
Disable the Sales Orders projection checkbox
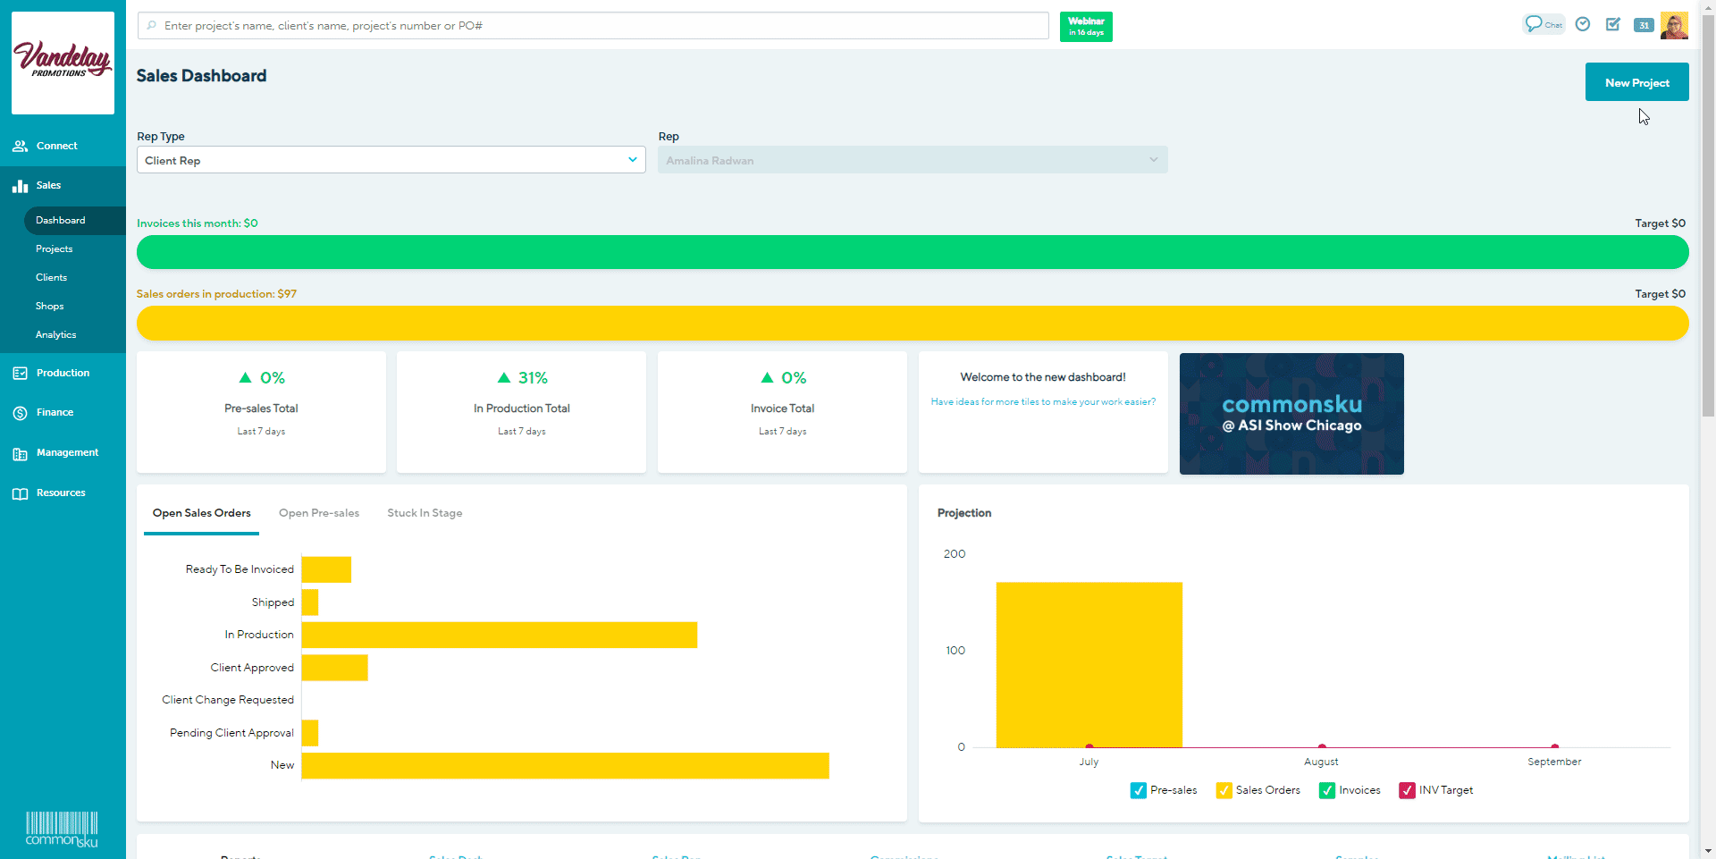tap(1223, 790)
